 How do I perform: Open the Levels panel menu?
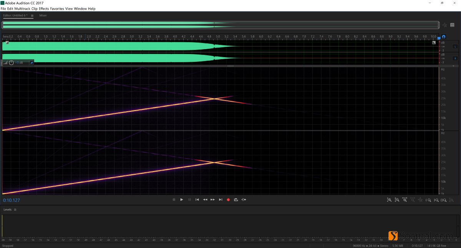[x=14, y=210]
